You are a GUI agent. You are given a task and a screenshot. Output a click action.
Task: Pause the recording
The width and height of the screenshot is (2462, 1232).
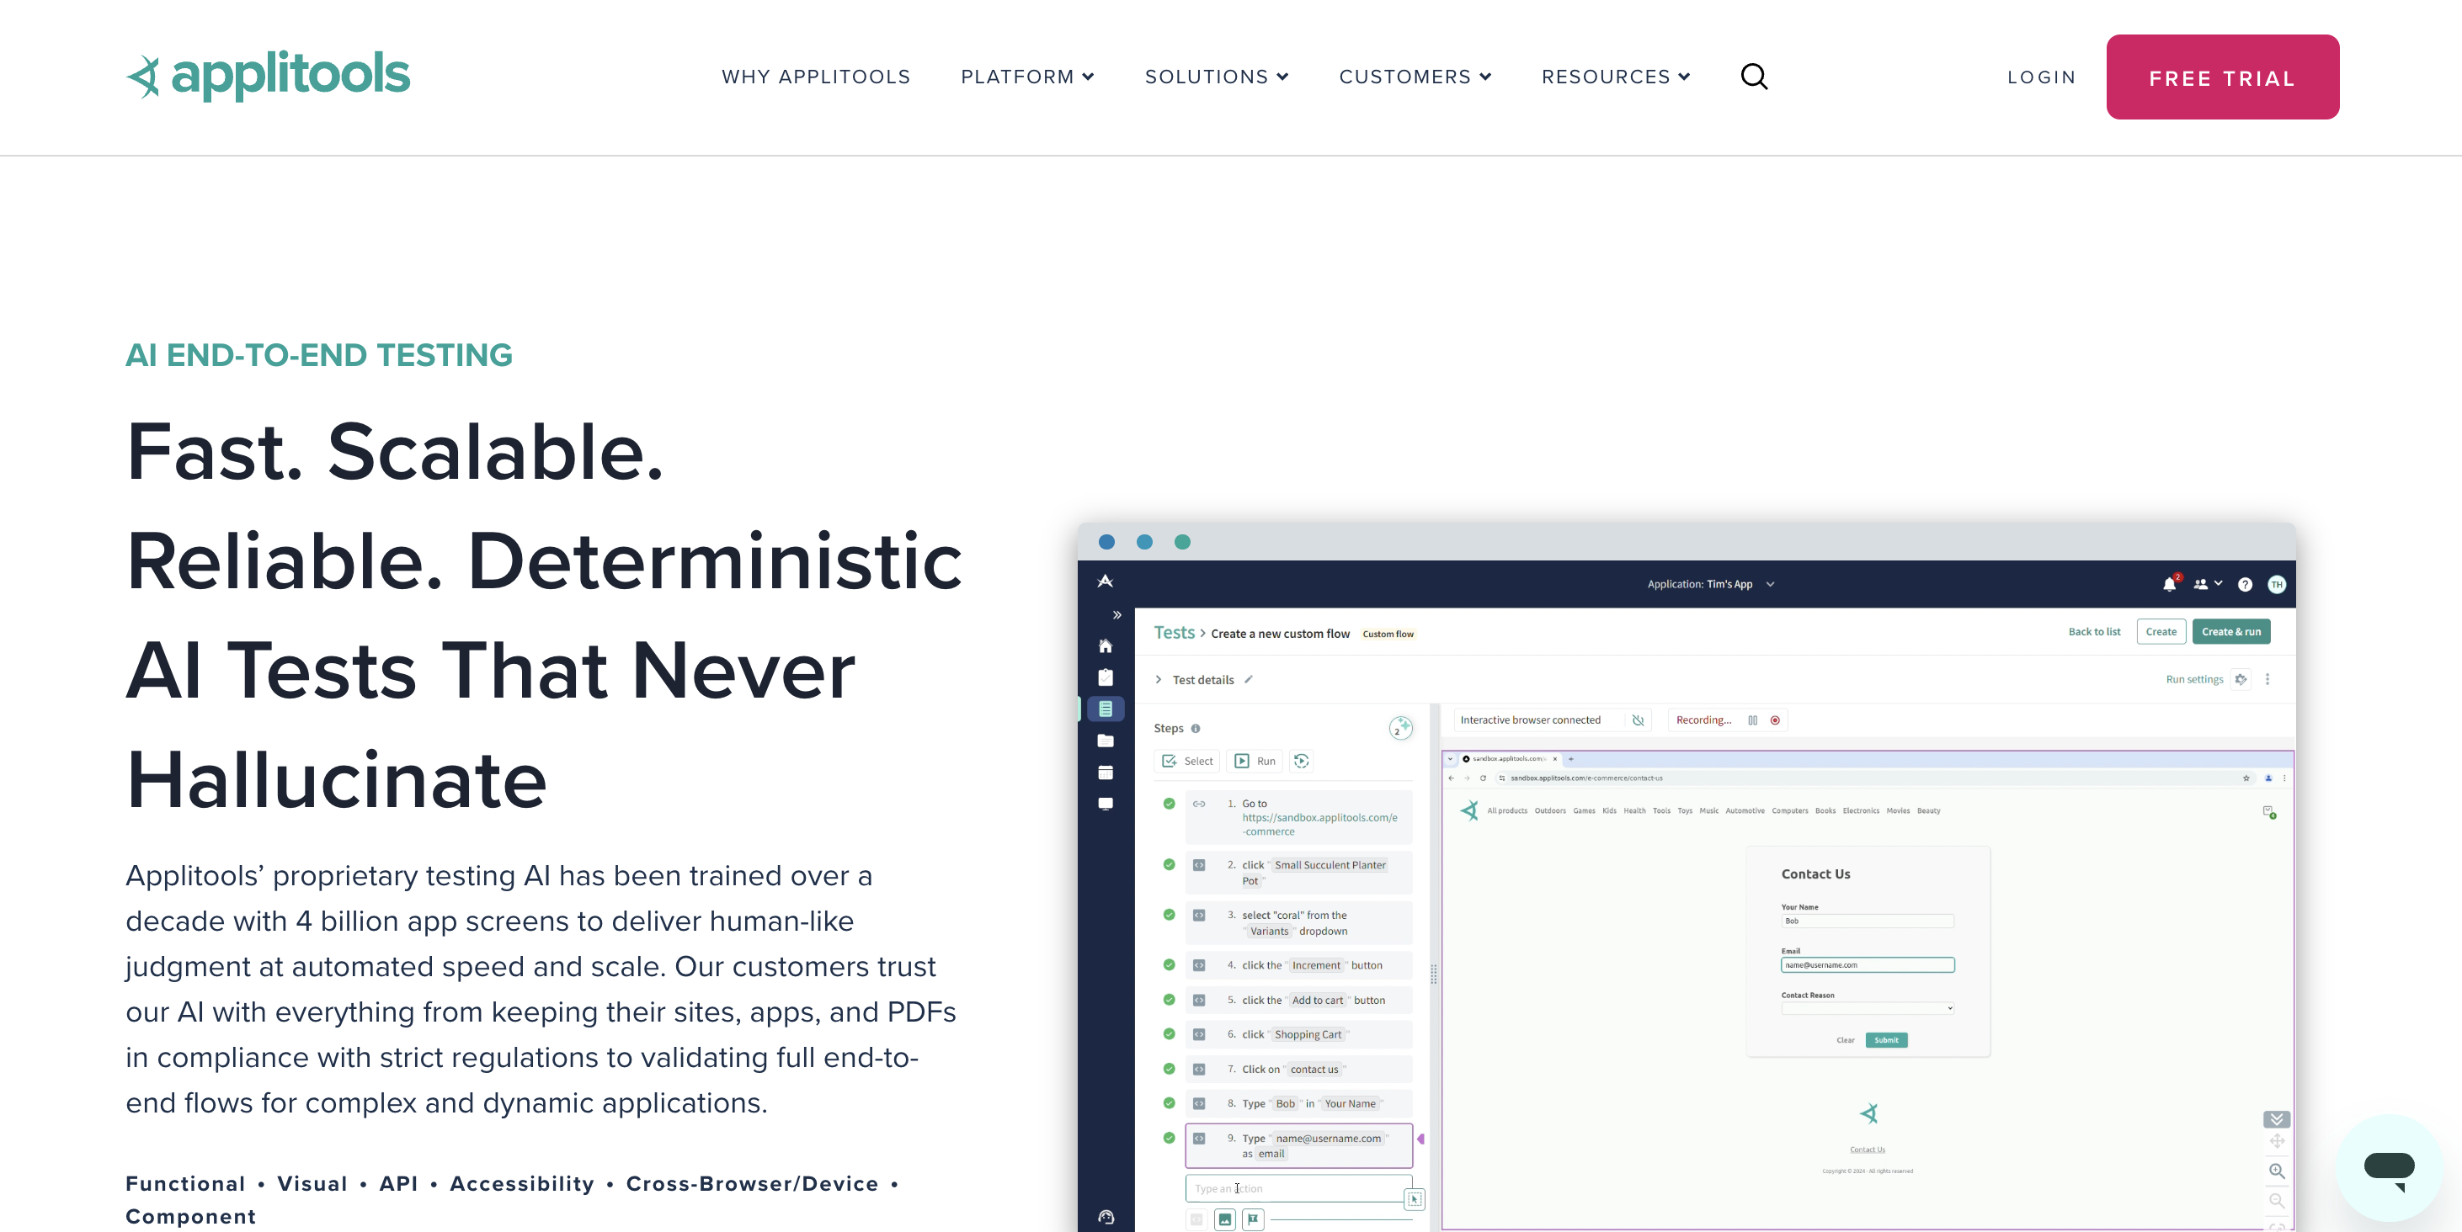tap(1752, 720)
